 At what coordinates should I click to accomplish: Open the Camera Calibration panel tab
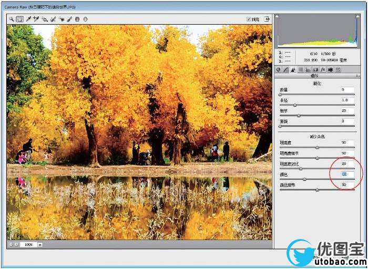point(331,70)
